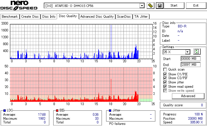Click the floppy disk save icon
The height and width of the screenshot is (126, 207).
tap(160, 5)
